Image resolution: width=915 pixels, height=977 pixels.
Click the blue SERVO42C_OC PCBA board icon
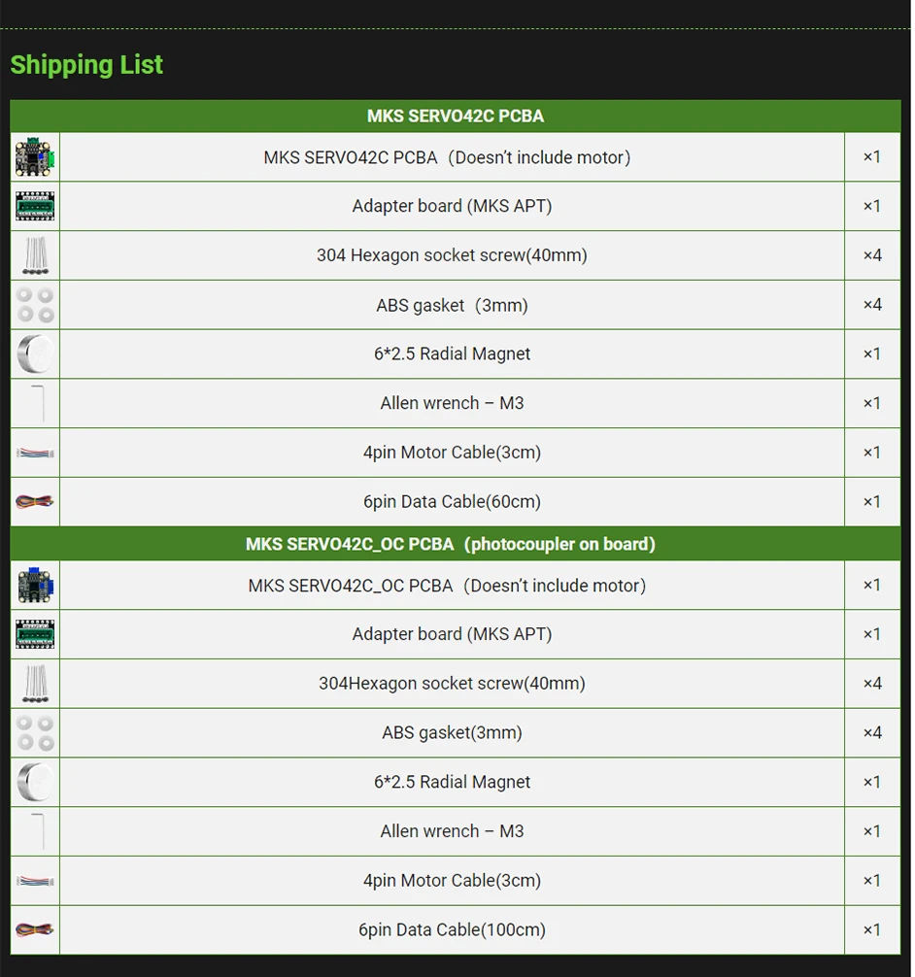[35, 586]
